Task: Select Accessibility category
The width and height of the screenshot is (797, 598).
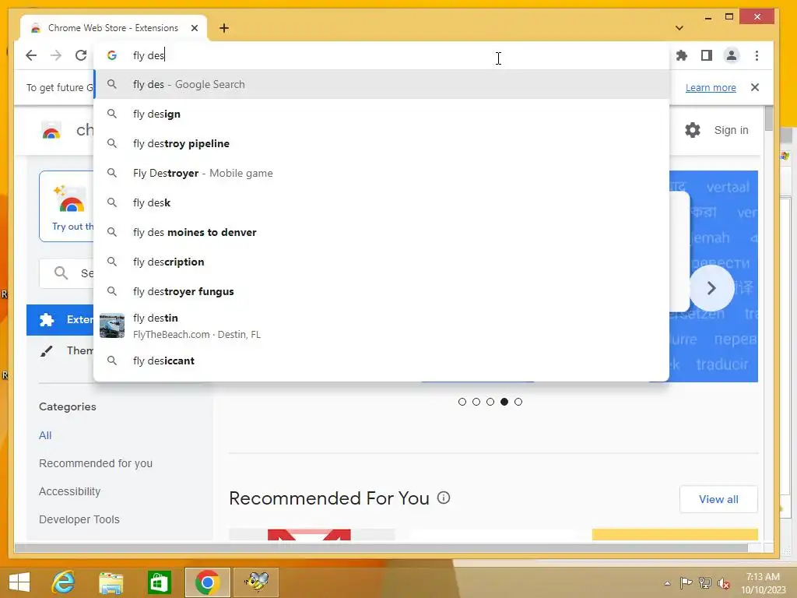Action: coord(69,491)
